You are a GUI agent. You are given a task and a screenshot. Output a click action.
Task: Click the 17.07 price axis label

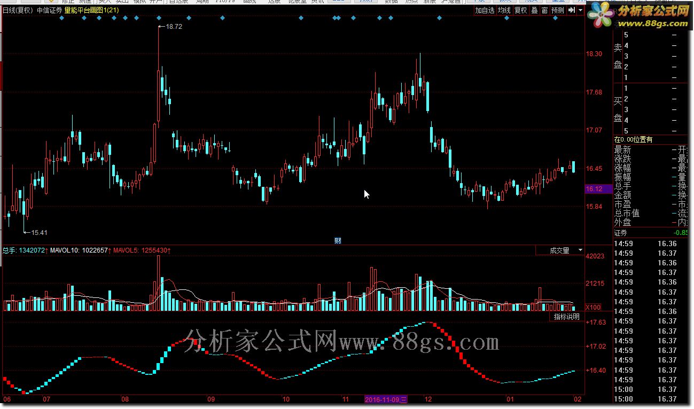click(x=594, y=130)
